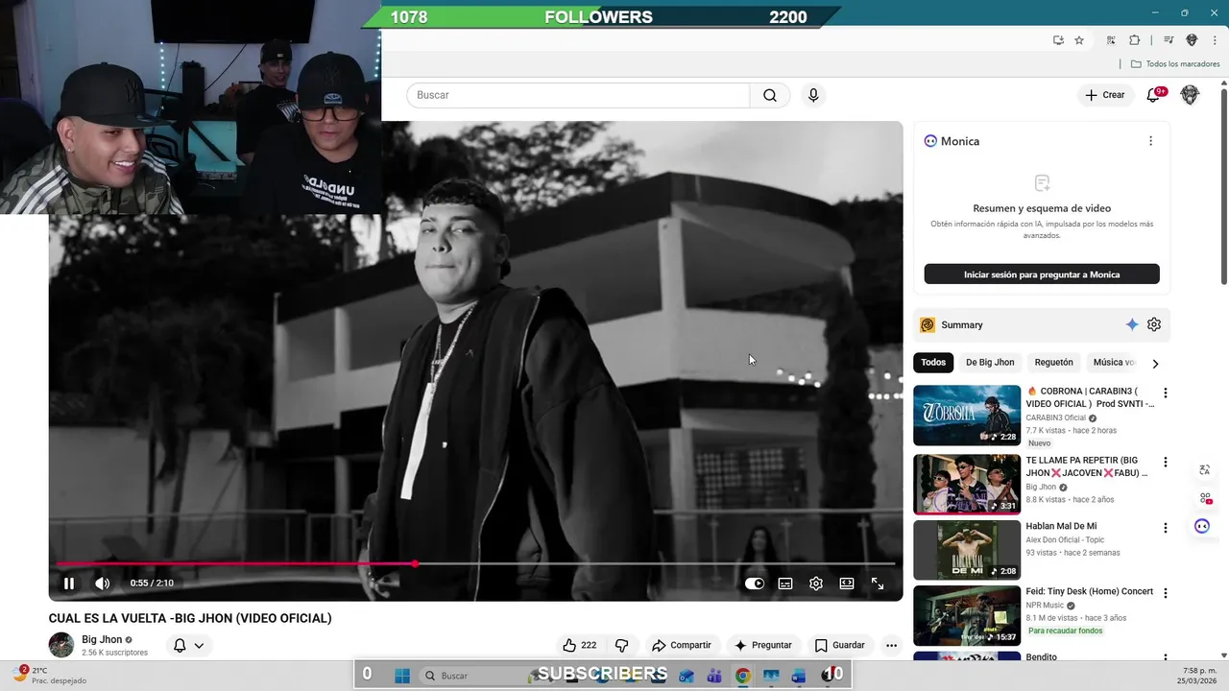Click install app icon in address bar
This screenshot has height=691, width=1229.
1058,40
